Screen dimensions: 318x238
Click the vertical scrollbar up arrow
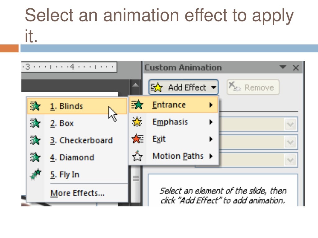(x=135, y=85)
